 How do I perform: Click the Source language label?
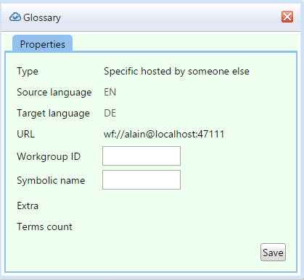tap(54, 93)
